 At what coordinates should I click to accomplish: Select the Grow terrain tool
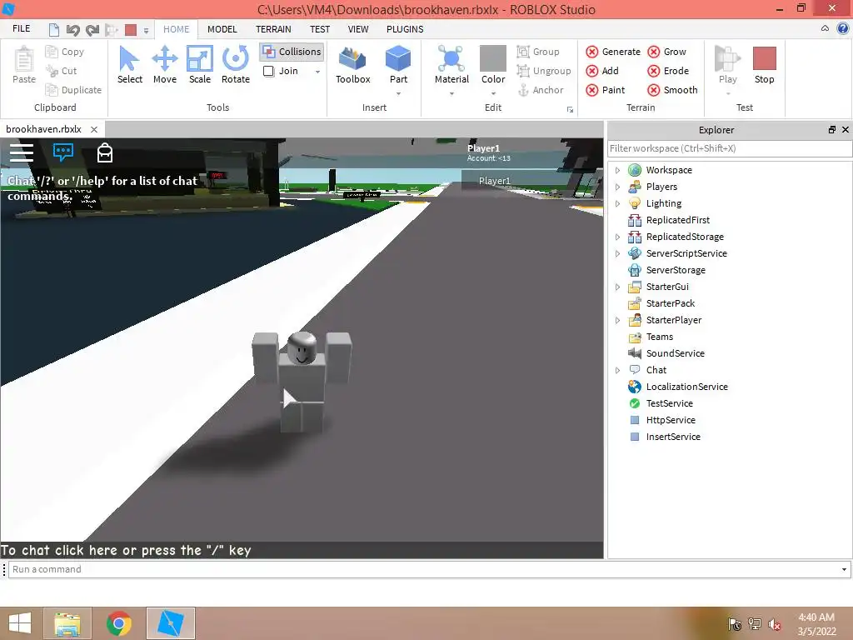pyautogui.click(x=667, y=52)
